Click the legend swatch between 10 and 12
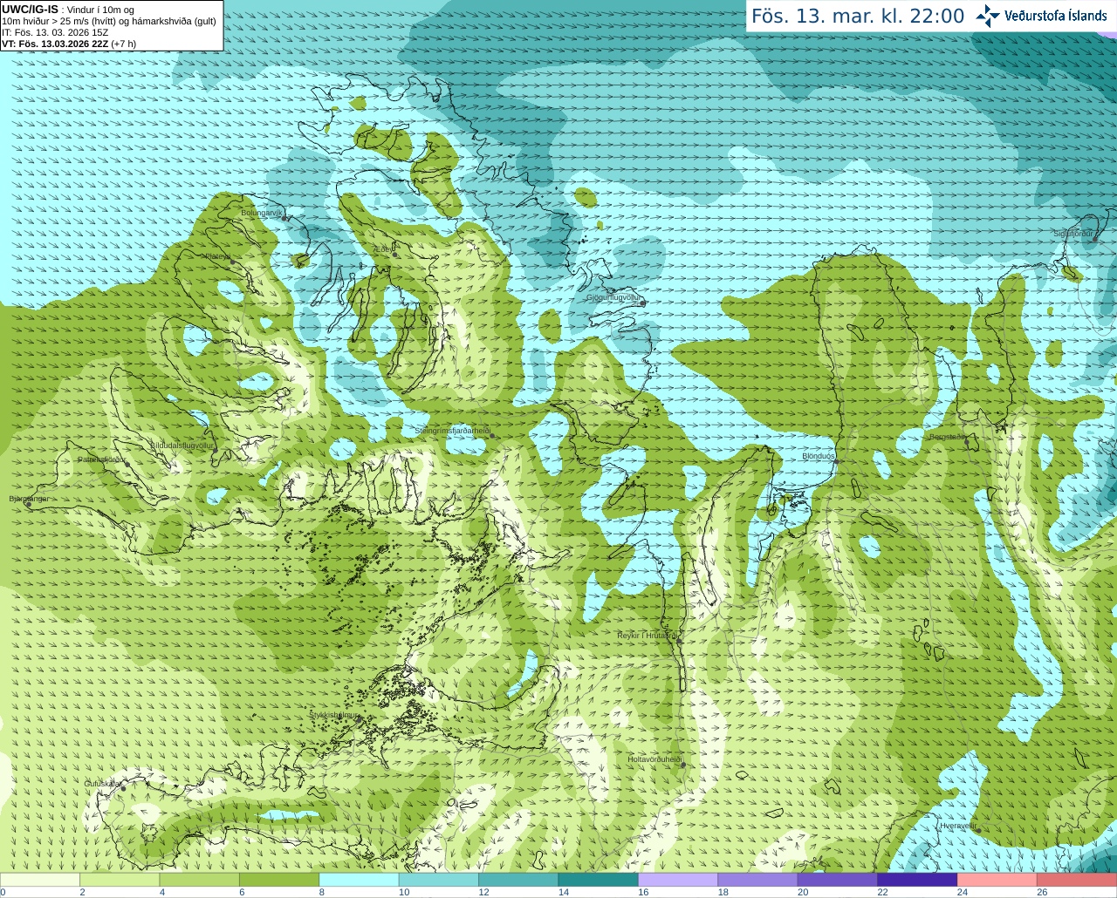The height and width of the screenshot is (898, 1117). (x=439, y=880)
